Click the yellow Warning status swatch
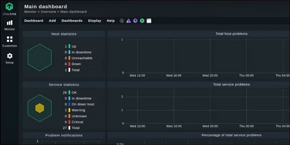 coord(69,110)
